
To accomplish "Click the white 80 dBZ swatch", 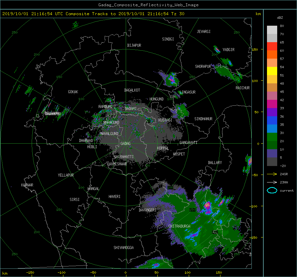I will click(272, 30).
